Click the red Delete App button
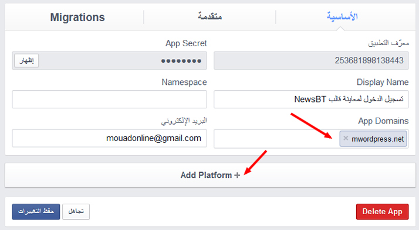This screenshot has width=419, height=230. (x=382, y=212)
